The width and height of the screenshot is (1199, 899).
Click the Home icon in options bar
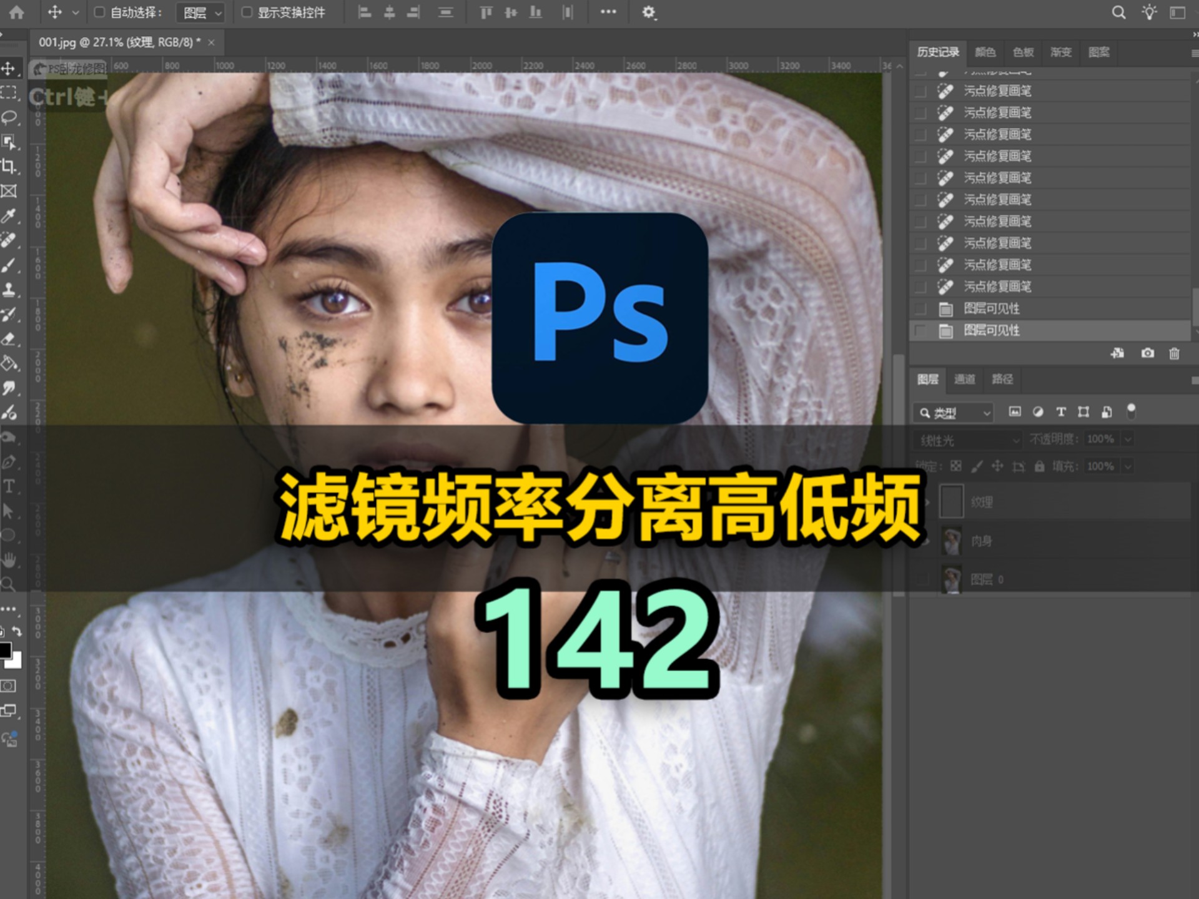point(17,12)
